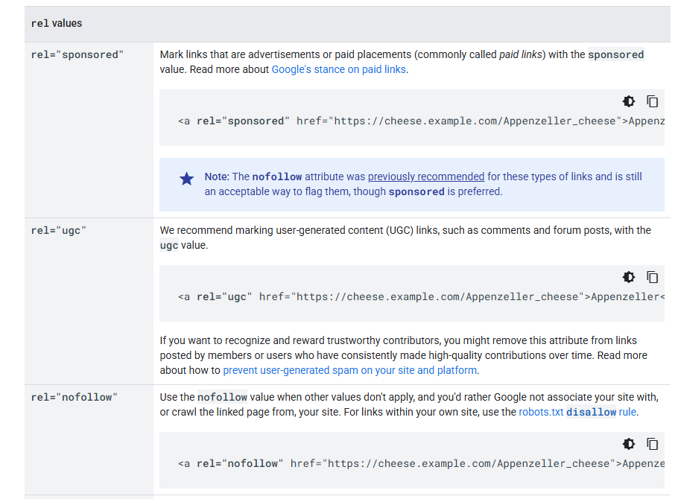This screenshot has height=499, width=678.
Task: Click the ugc code snippet text
Action: coord(421,296)
